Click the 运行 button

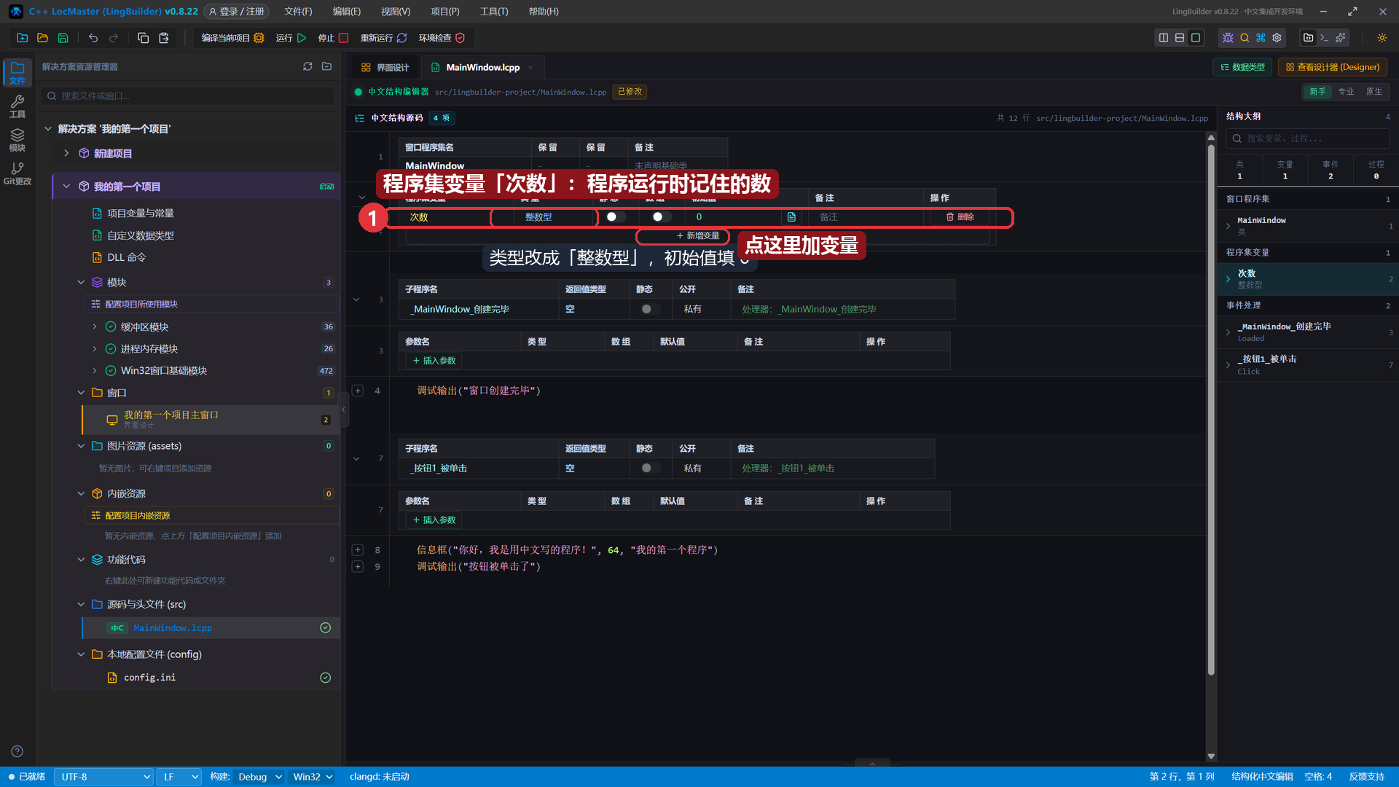(x=291, y=38)
